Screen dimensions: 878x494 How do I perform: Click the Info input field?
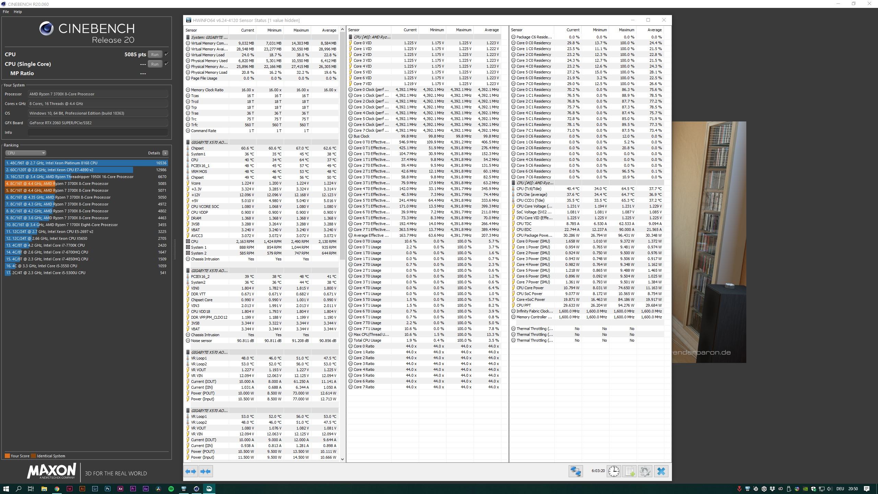tap(98, 132)
